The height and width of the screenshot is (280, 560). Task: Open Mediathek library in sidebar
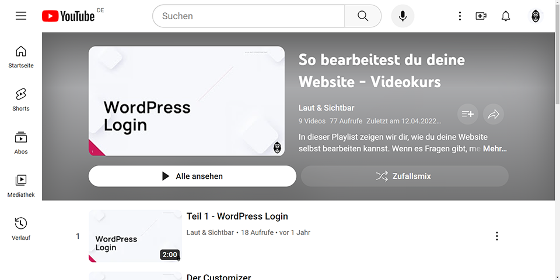[21, 186]
